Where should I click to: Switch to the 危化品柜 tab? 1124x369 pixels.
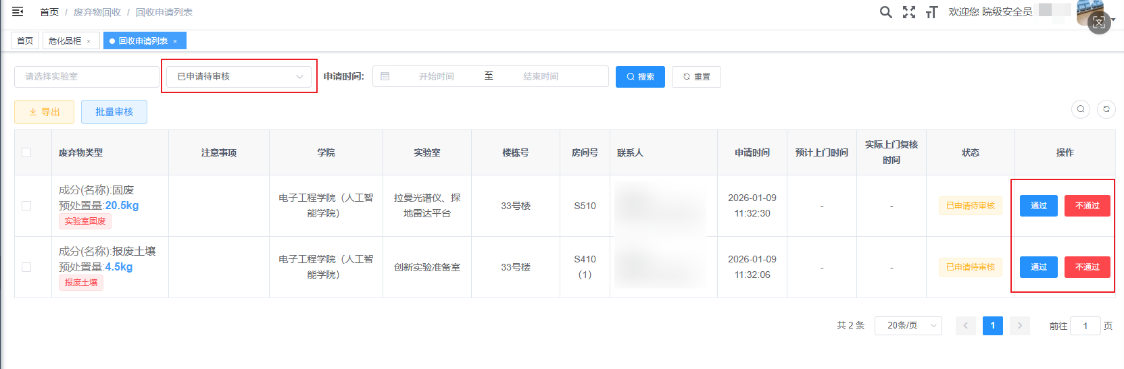(65, 41)
